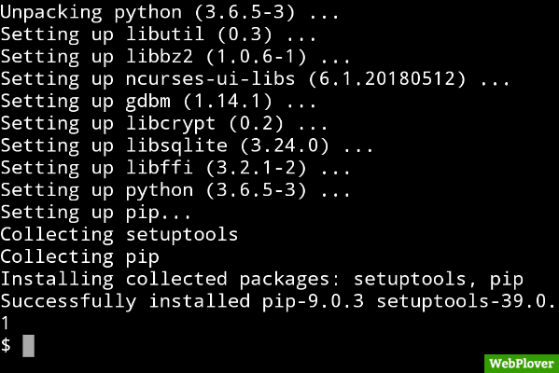Click the 'Setting up pip...' line
Viewport: 559px width, 373px height.
95,213
